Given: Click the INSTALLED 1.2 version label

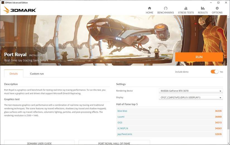Looking at the screenshot, I should 37,55.
